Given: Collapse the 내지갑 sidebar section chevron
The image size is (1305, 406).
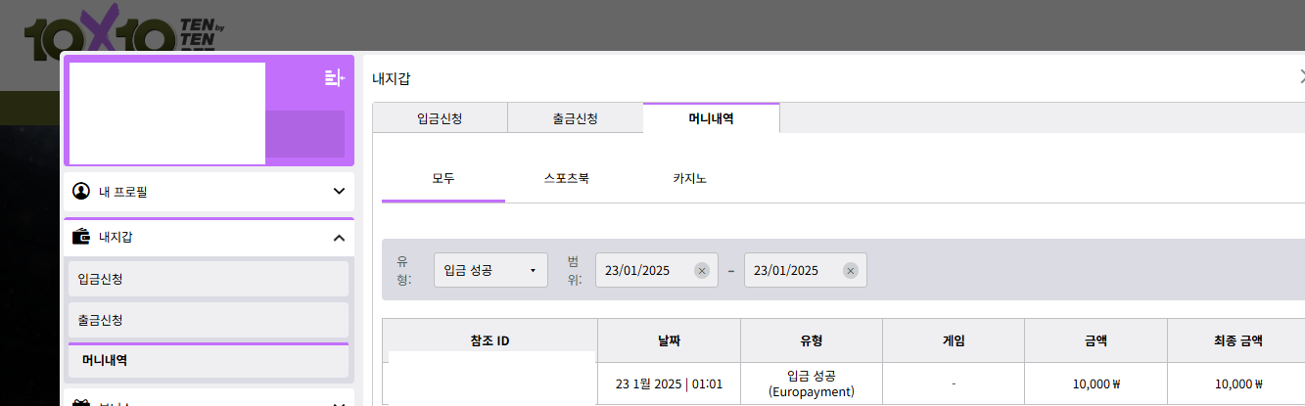Looking at the screenshot, I should click(x=339, y=237).
